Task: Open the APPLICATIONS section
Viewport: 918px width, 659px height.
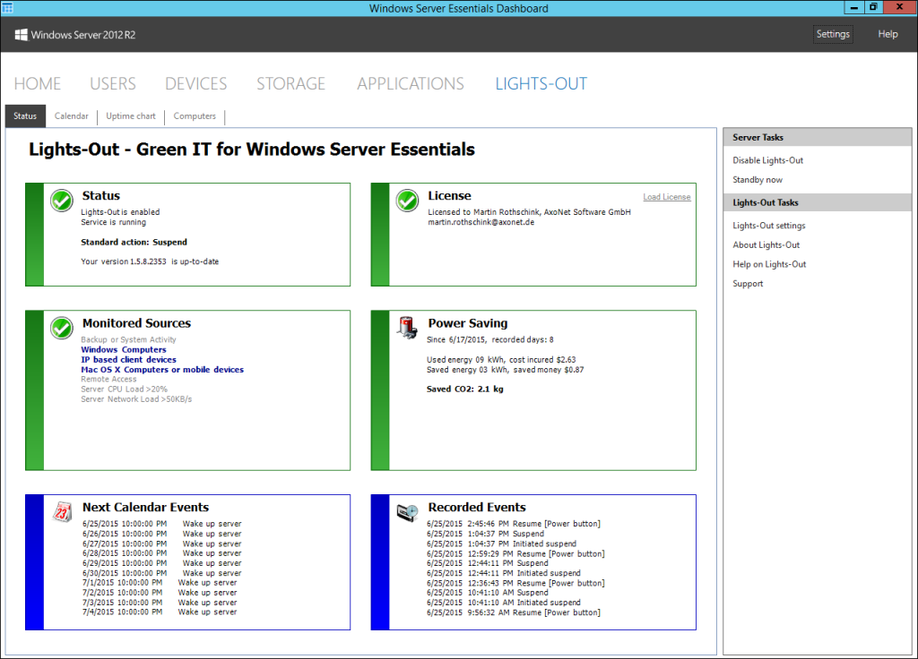Action: click(410, 83)
